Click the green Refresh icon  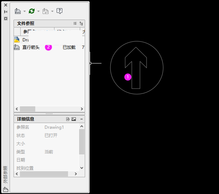pyautogui.click(x=32, y=11)
